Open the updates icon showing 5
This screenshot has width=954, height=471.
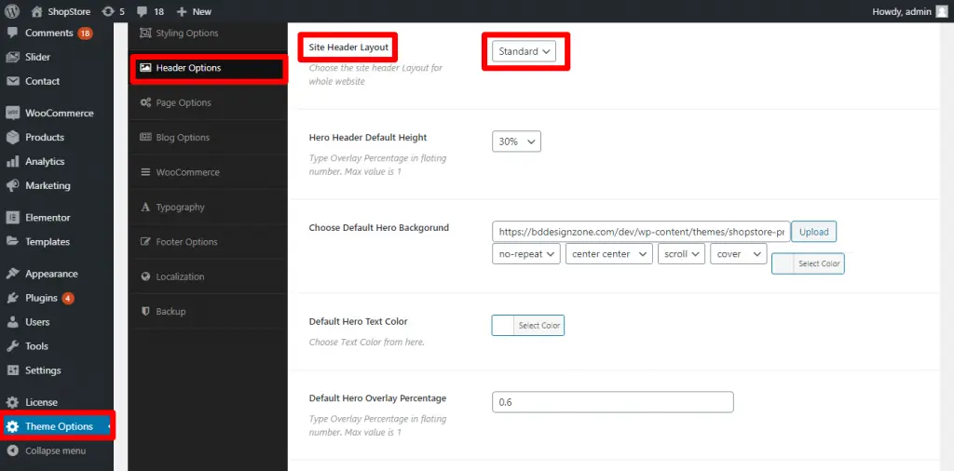pos(108,11)
